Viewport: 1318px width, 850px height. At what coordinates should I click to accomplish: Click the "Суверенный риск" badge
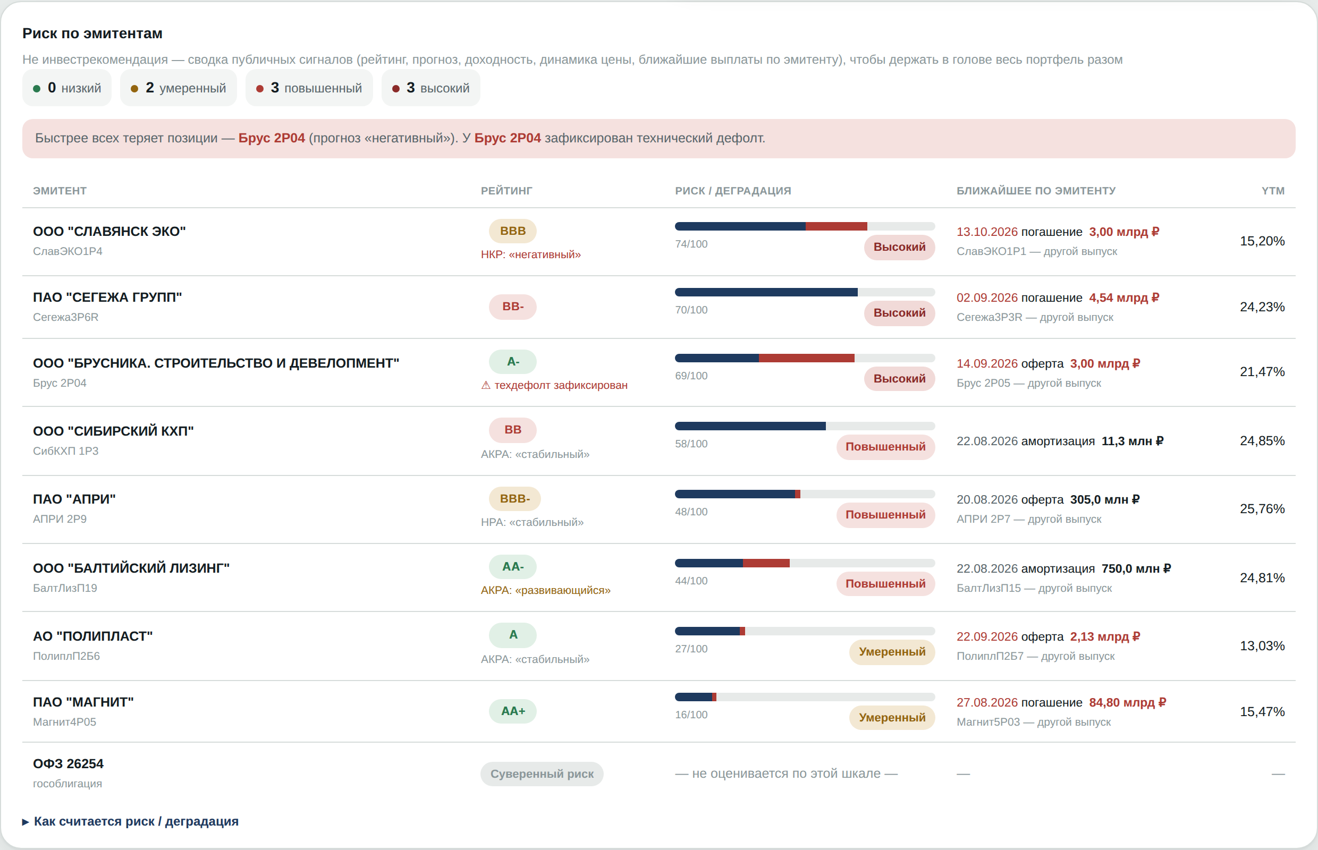pyautogui.click(x=542, y=774)
